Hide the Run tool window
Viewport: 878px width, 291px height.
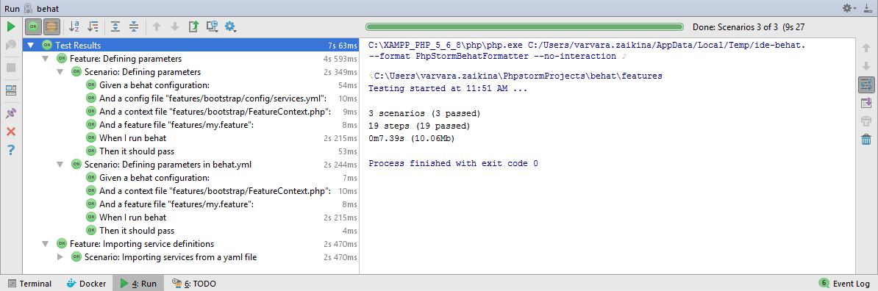(x=867, y=8)
